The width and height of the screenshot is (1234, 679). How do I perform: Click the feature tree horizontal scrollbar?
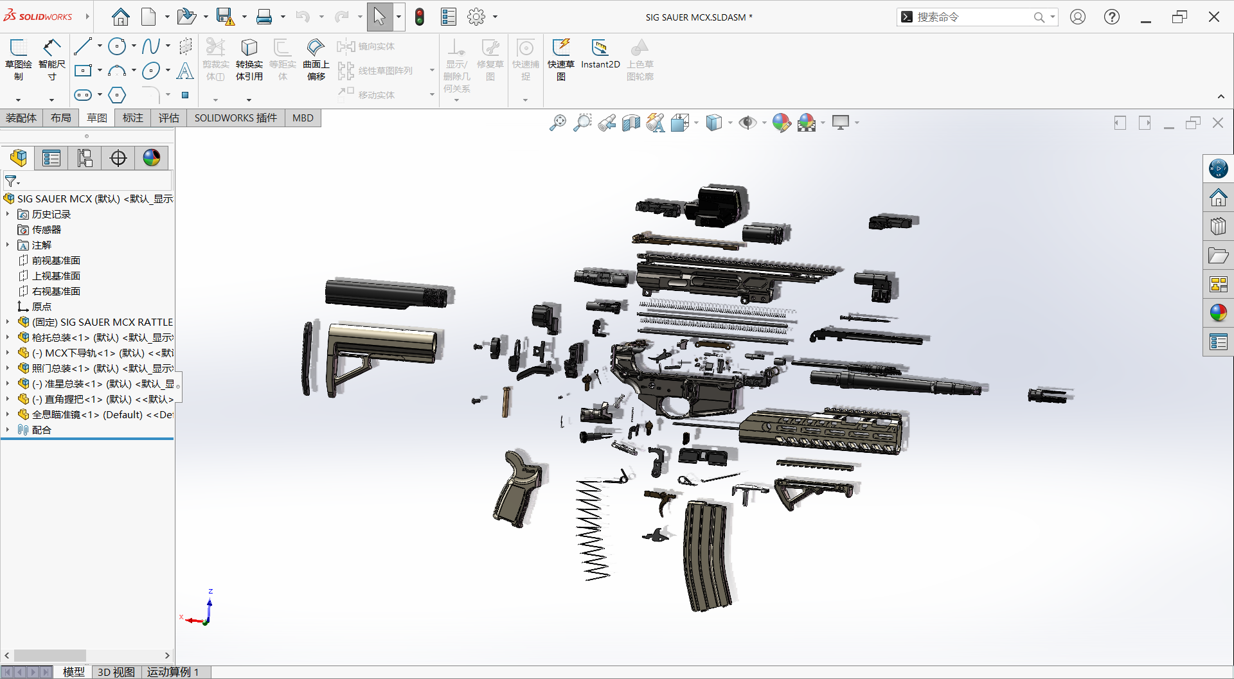click(x=87, y=655)
